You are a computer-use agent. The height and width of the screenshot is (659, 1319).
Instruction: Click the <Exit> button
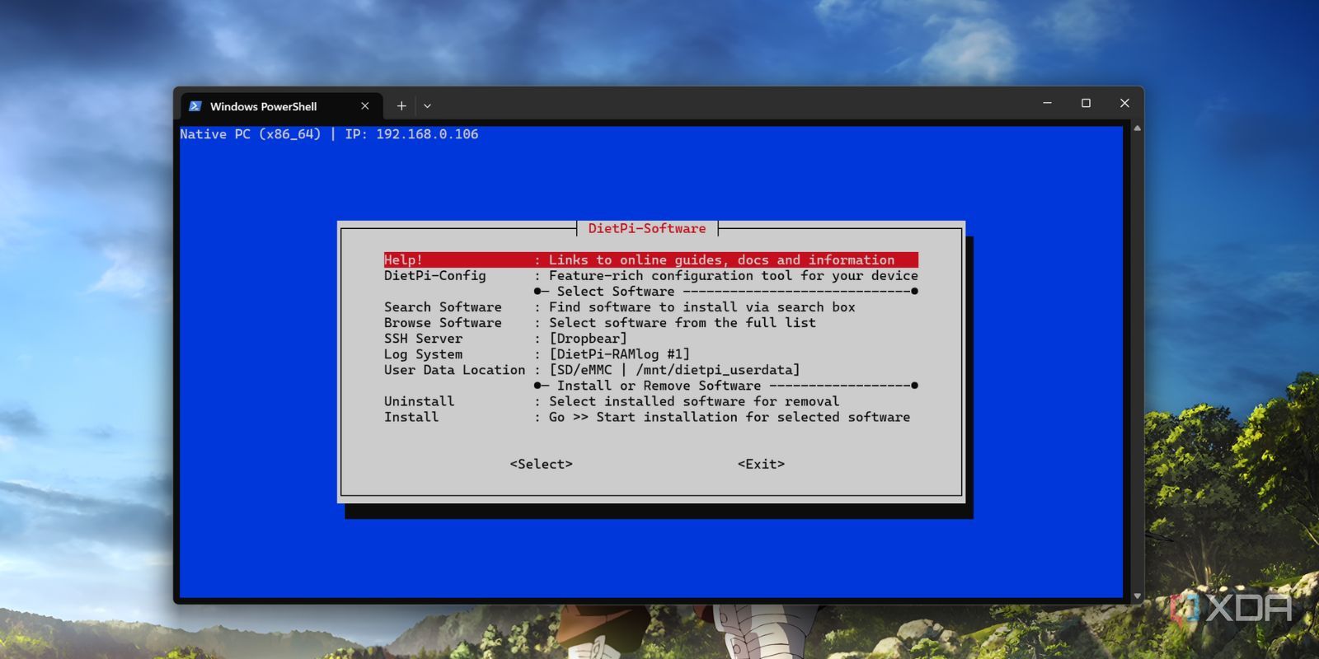tap(761, 464)
